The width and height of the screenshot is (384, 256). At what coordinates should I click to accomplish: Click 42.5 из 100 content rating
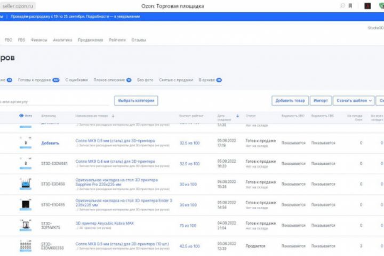coord(189,246)
